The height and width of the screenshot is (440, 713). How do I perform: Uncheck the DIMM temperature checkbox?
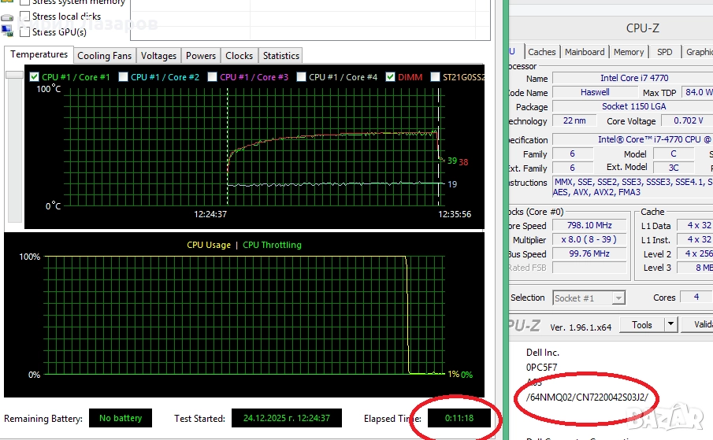(390, 77)
